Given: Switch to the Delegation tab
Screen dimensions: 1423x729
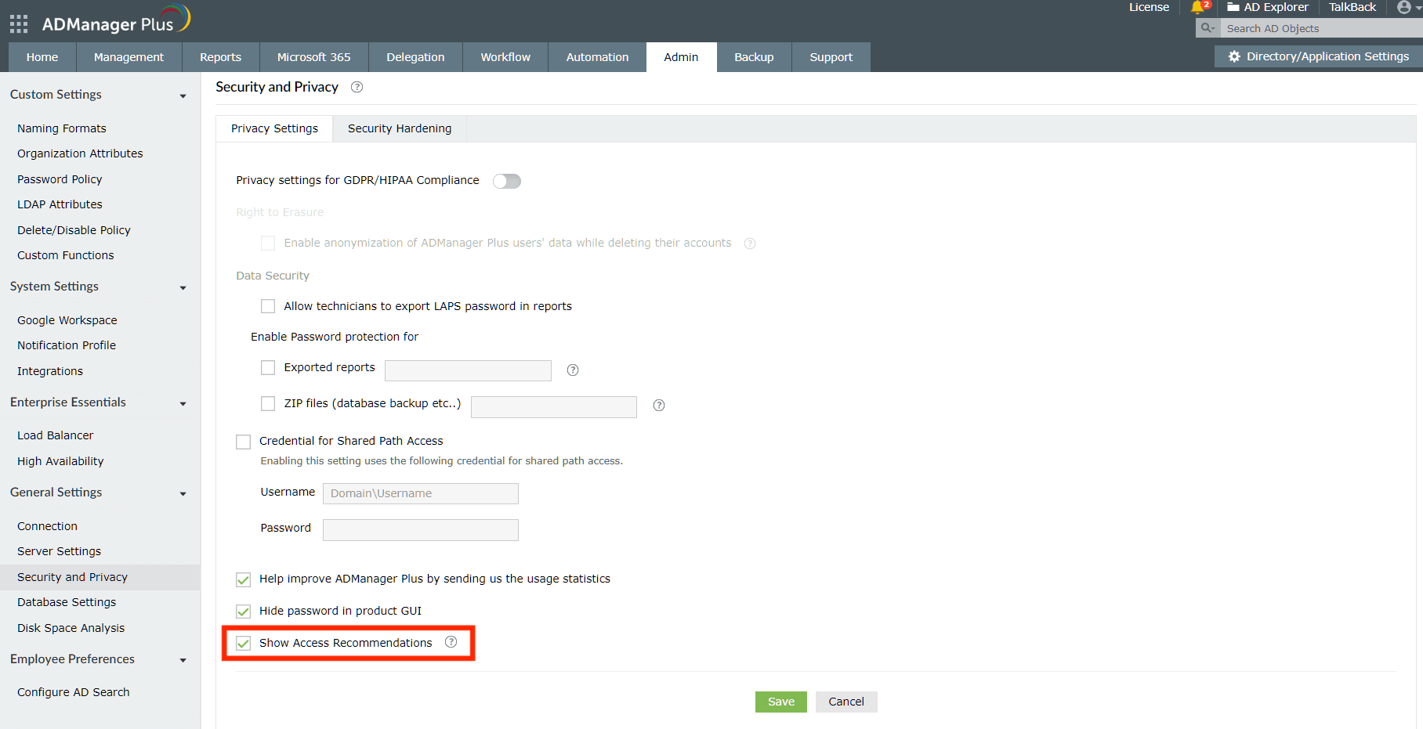Looking at the screenshot, I should click(x=416, y=57).
